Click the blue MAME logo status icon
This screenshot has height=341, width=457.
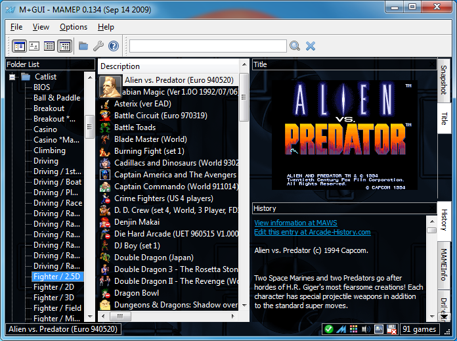coord(341,329)
